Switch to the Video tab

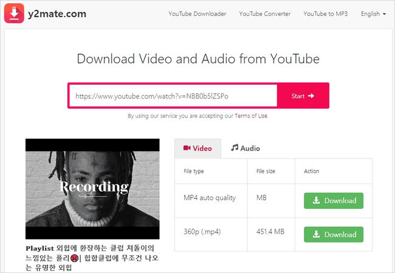click(197, 148)
